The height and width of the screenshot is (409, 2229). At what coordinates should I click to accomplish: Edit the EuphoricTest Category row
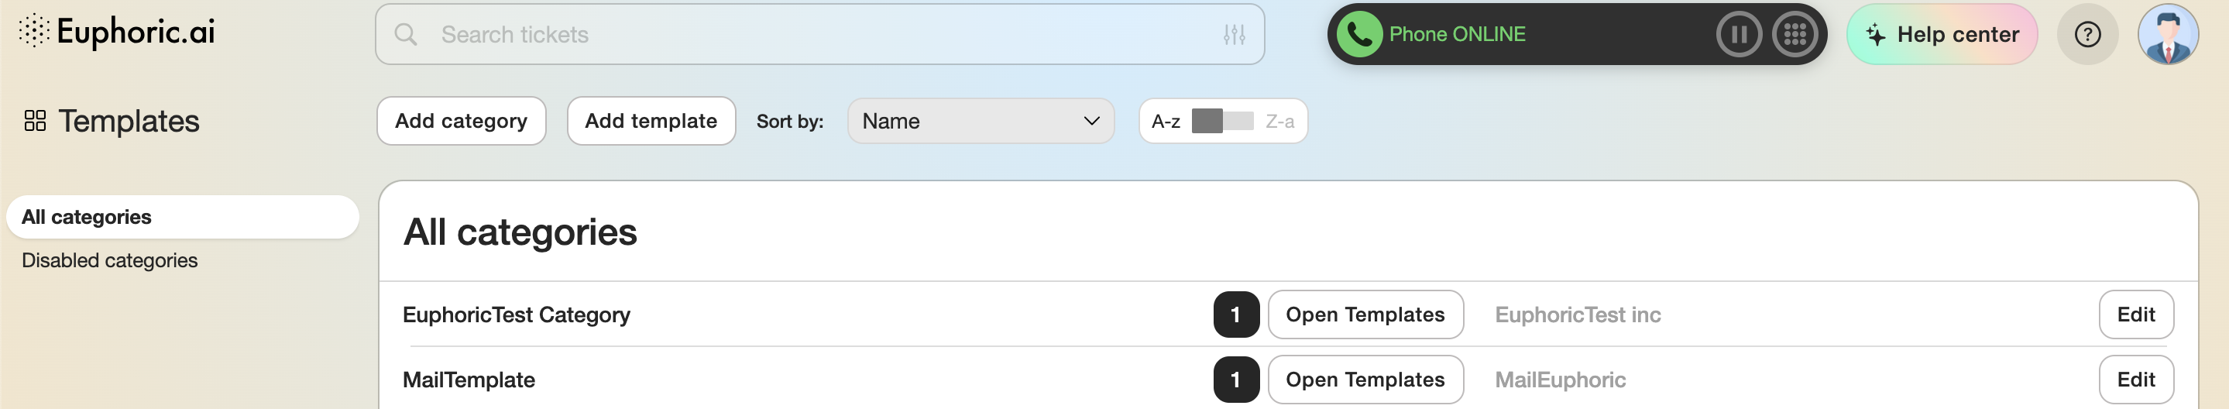click(2135, 314)
